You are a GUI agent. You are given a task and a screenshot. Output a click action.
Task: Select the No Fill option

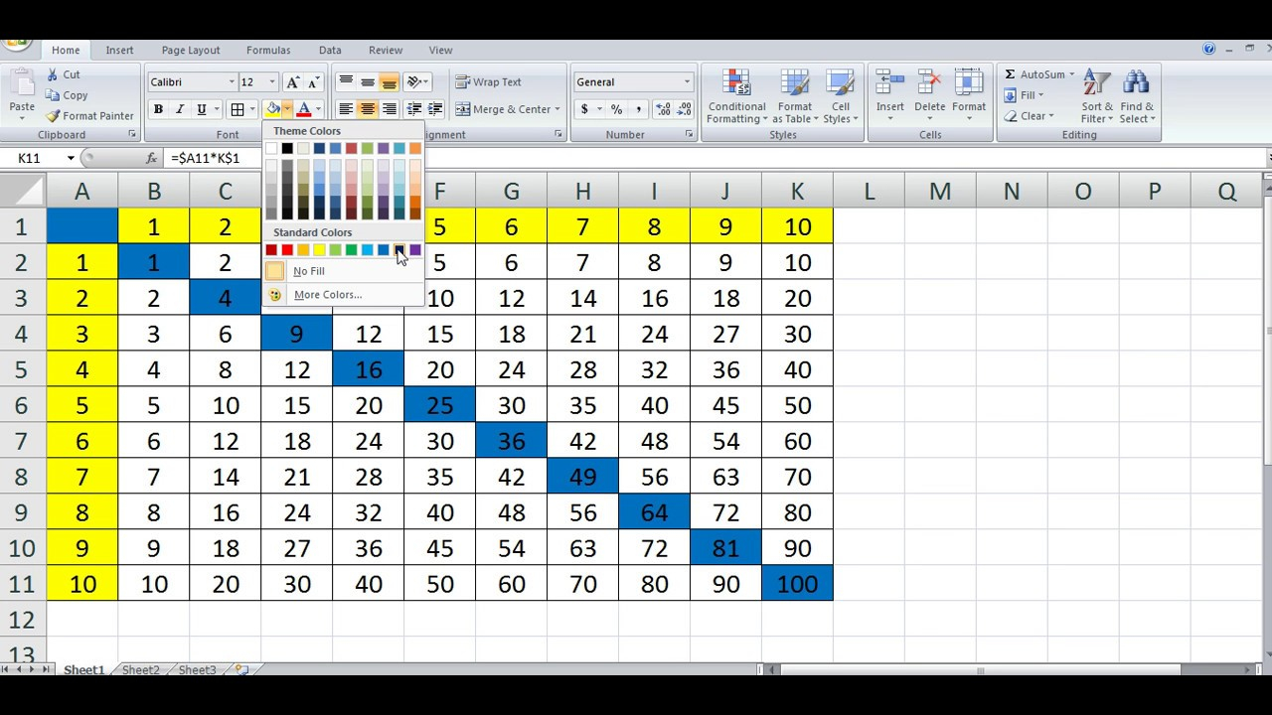[308, 271]
